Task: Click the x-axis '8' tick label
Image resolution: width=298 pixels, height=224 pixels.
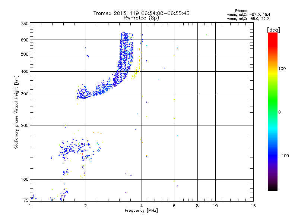Action: pos(197,206)
